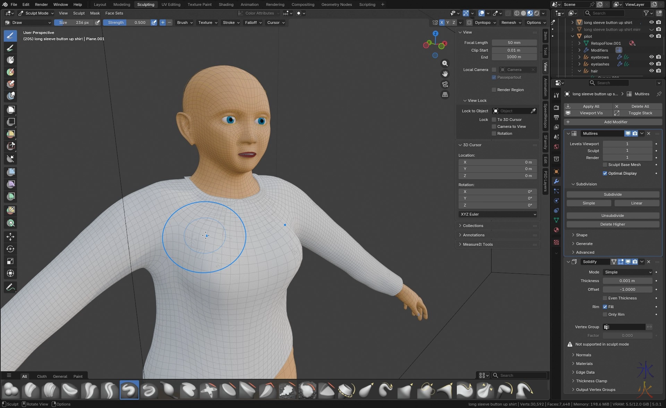Enable X axis symmetry button

442,23
